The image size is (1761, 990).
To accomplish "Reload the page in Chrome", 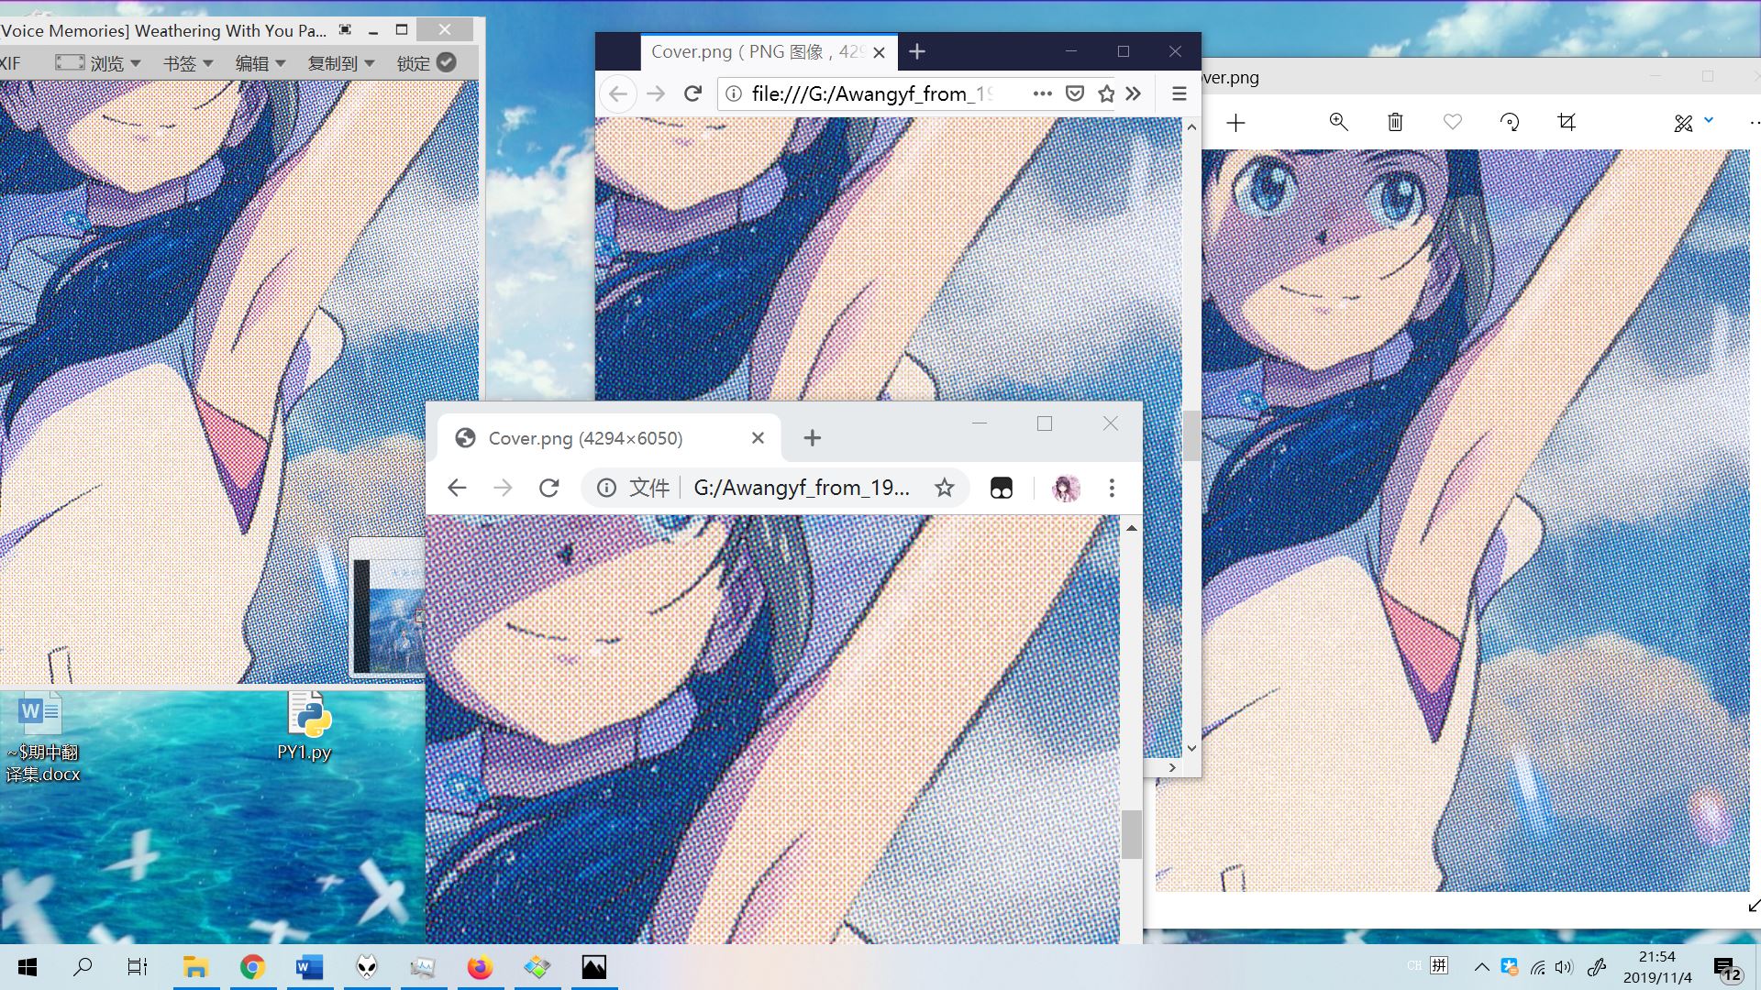I will [x=548, y=488].
